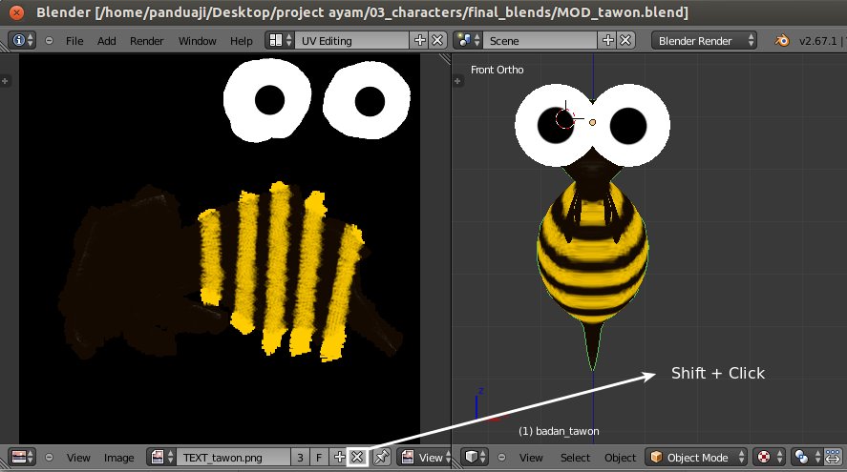
Task: Open the Info editor type selector
Action: pos(22,40)
